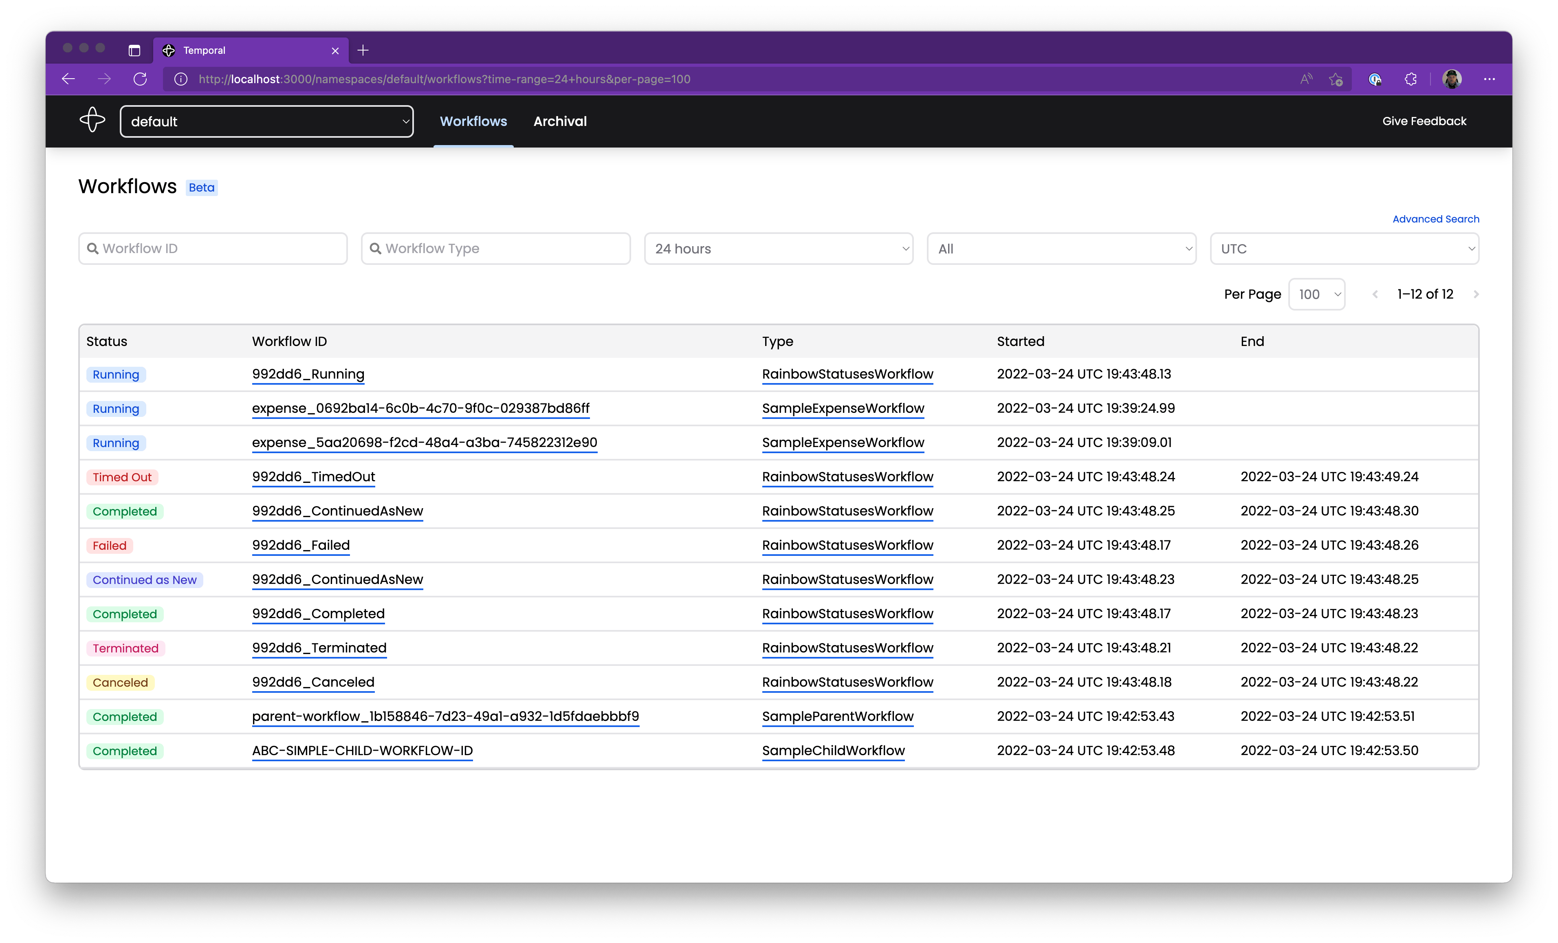Screen dimensions: 1558x943
Task: Click the tab actions icon
Action: (x=134, y=51)
